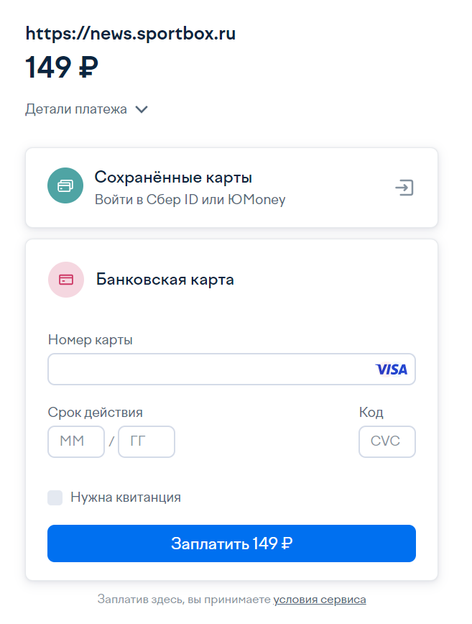Select the "Банковская карта" heading

(165, 280)
